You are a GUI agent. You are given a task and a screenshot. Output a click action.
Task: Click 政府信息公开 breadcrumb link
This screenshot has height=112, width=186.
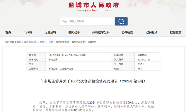(31, 42)
